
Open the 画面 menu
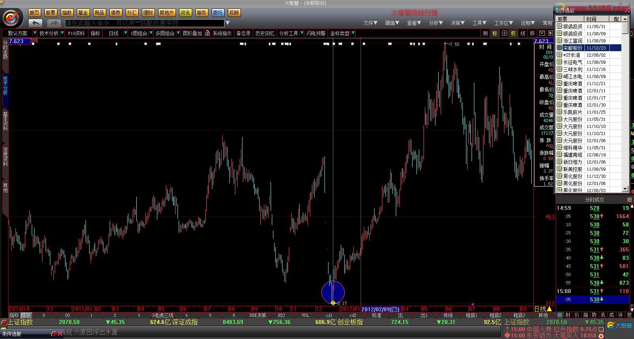click(x=392, y=23)
